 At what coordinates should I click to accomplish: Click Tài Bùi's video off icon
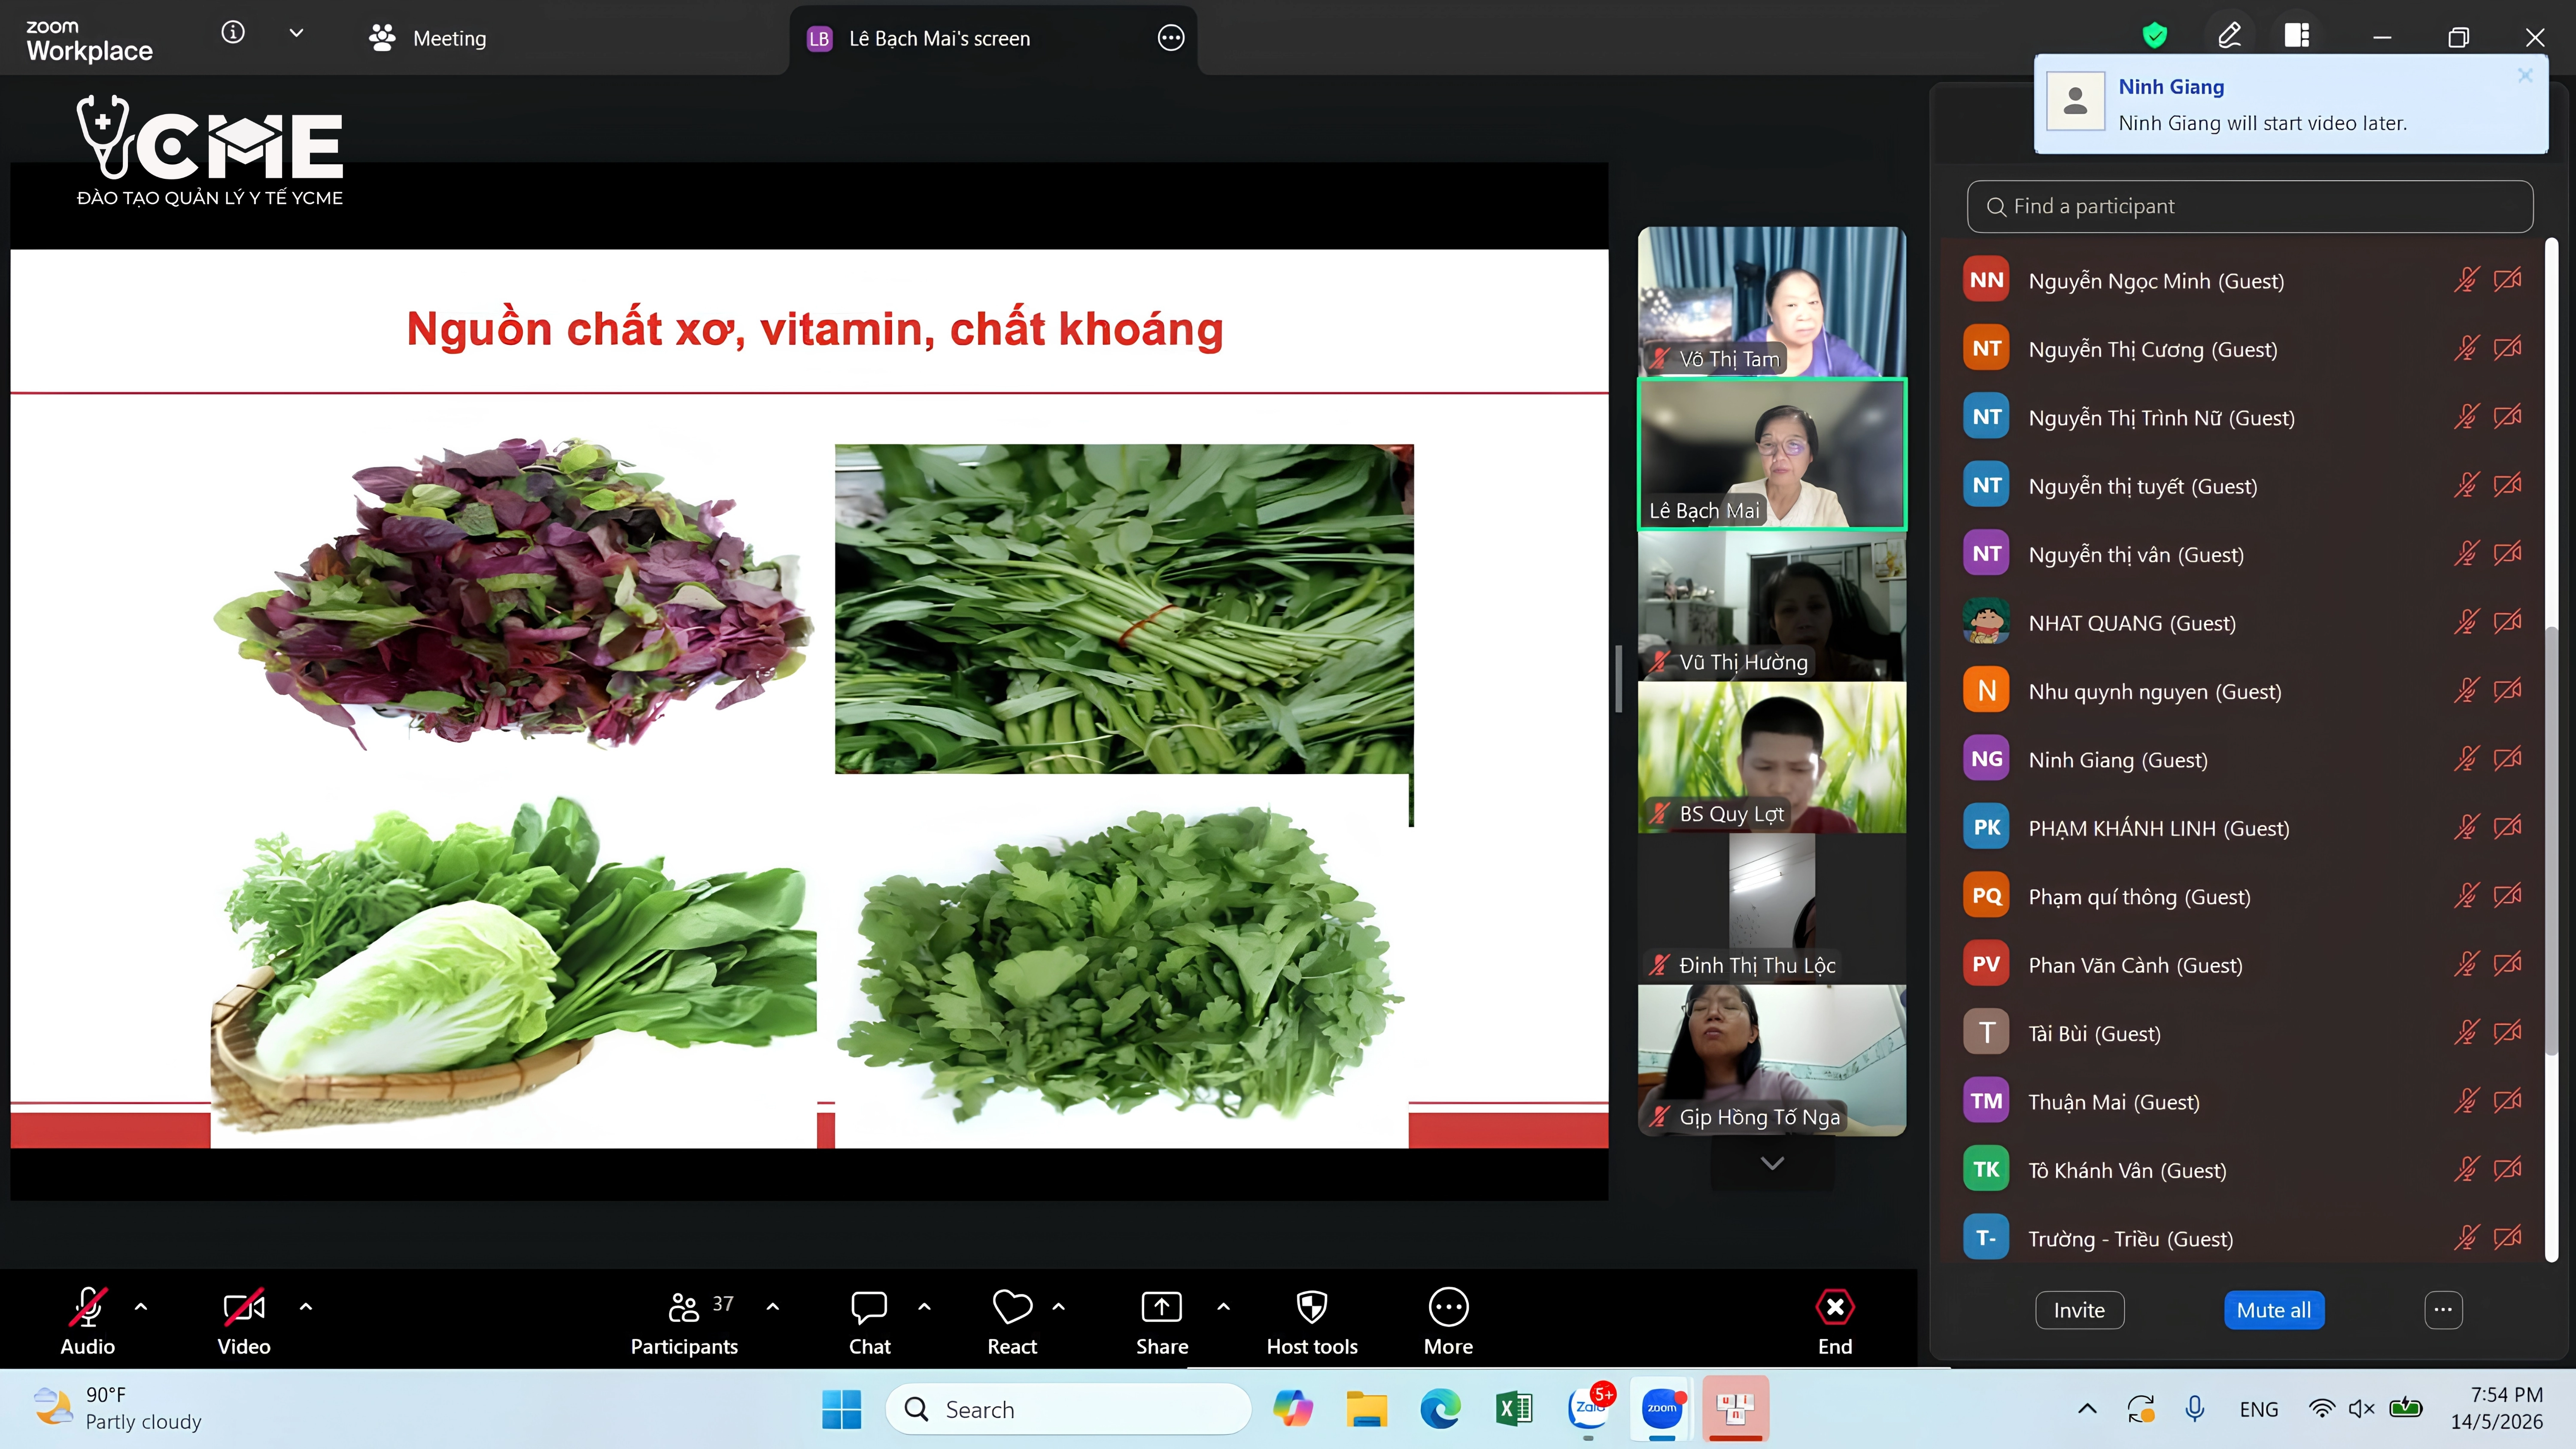pyautogui.click(x=2507, y=1033)
